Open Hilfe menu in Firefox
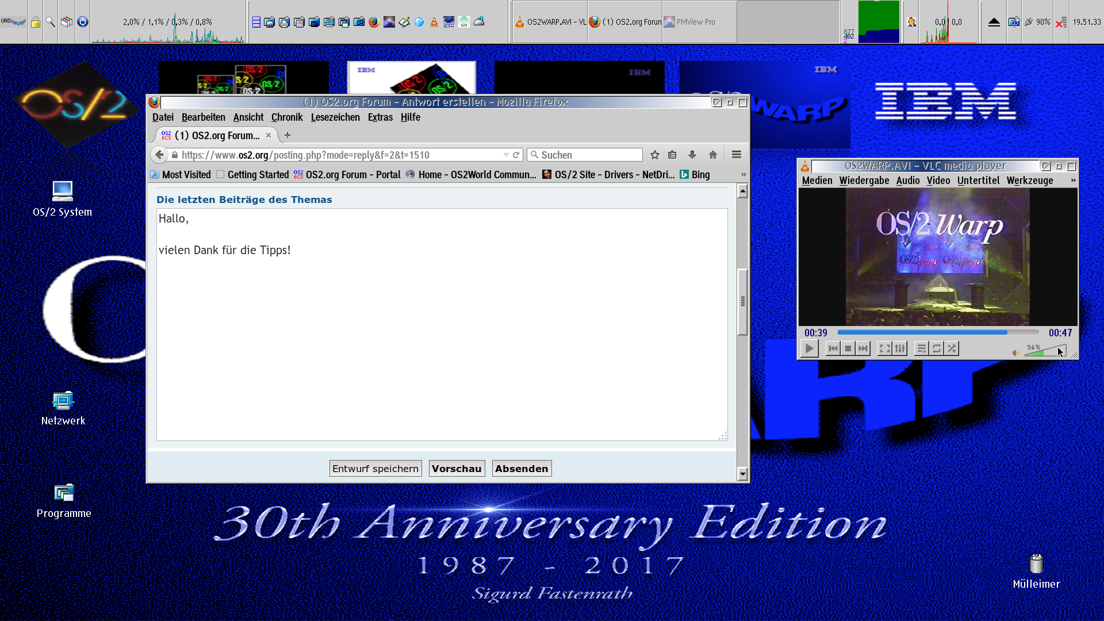 (x=411, y=117)
